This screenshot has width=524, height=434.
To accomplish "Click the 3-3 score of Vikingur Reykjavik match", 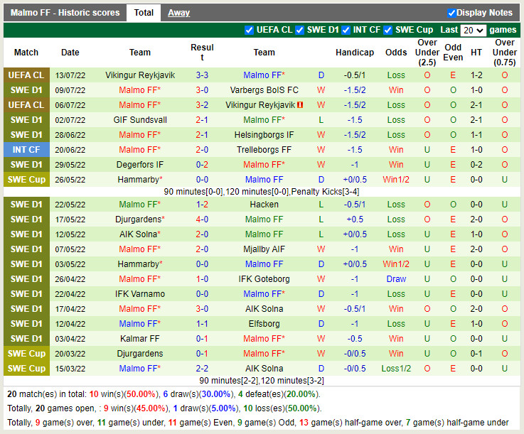I will pos(202,75).
